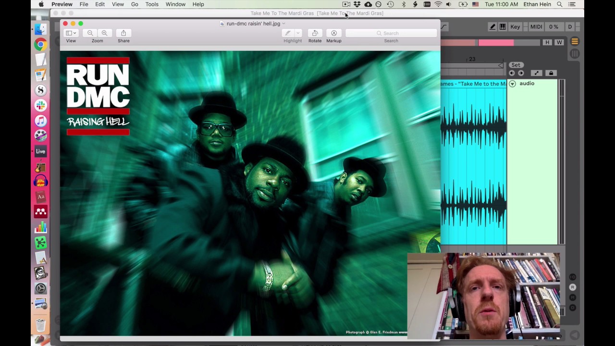Viewport: 615px width, 346px height.
Task: Open the Trash in the Dock
Action: [41, 325]
